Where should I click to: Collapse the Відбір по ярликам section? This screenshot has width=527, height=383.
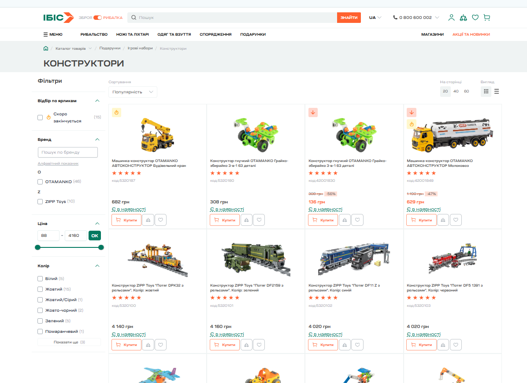coord(97,101)
